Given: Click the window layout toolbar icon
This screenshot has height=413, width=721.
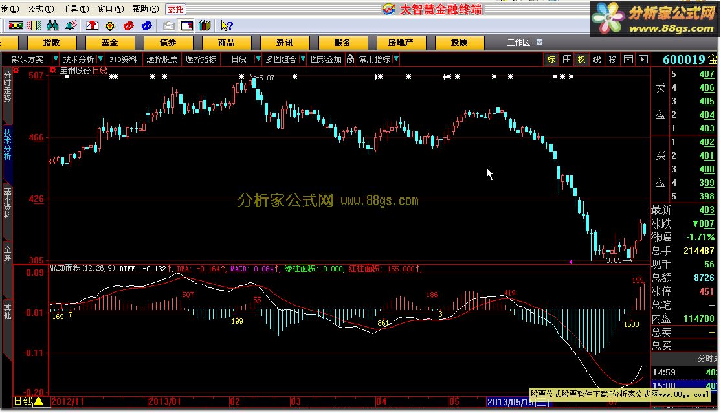Looking at the screenshot, I should (x=186, y=26).
